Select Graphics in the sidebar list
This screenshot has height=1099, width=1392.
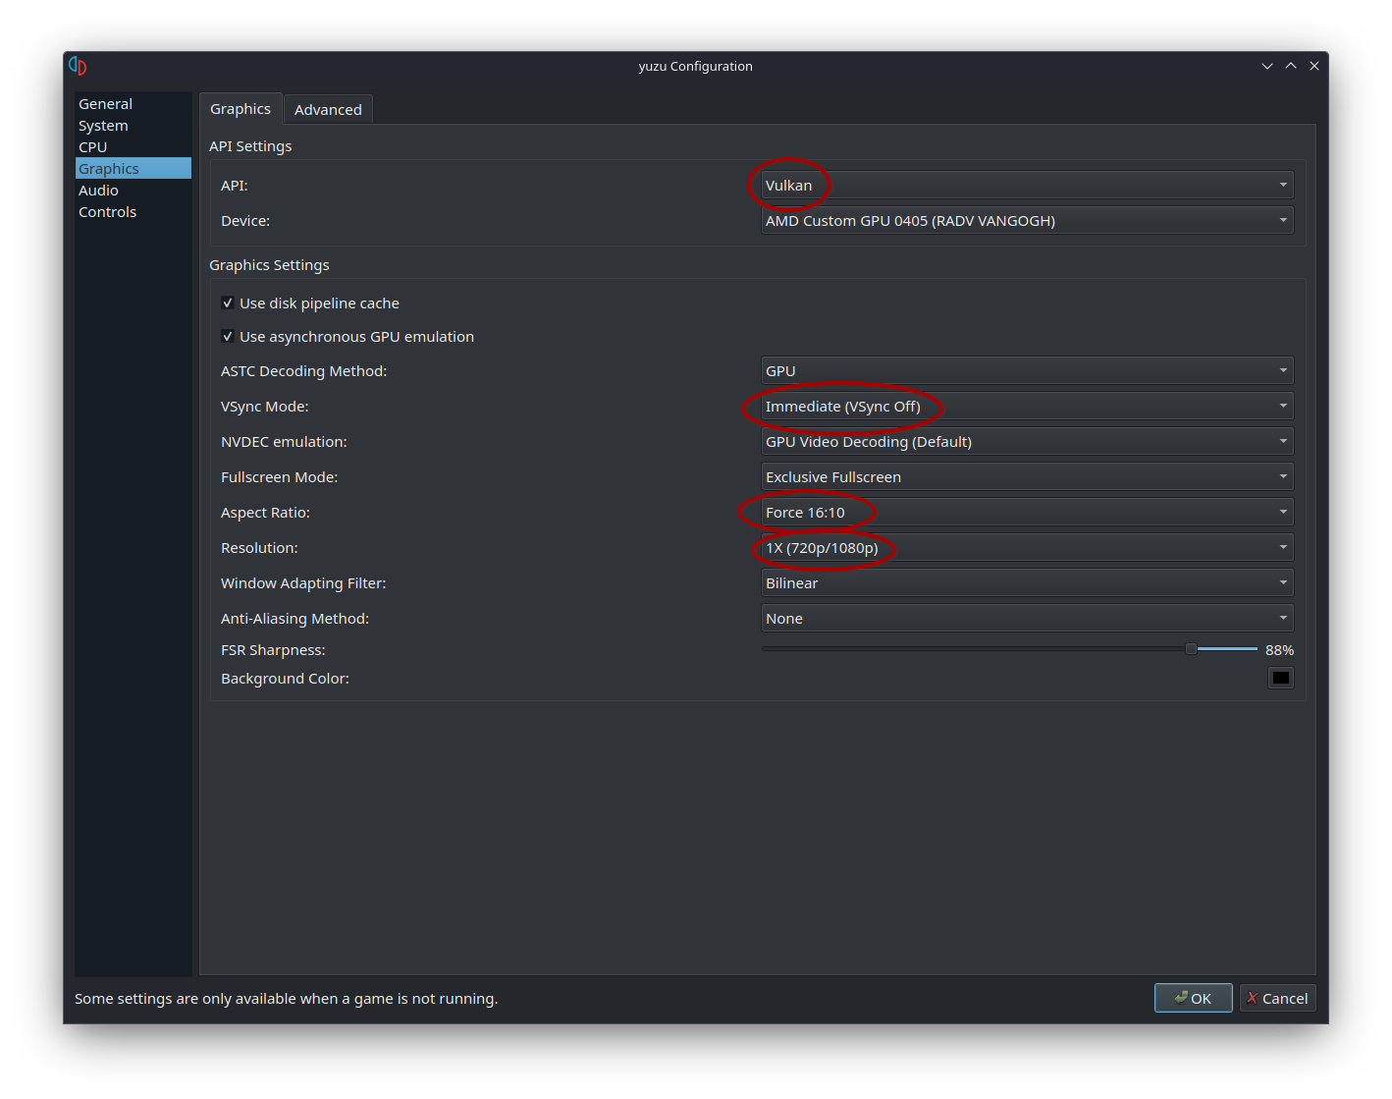(133, 169)
